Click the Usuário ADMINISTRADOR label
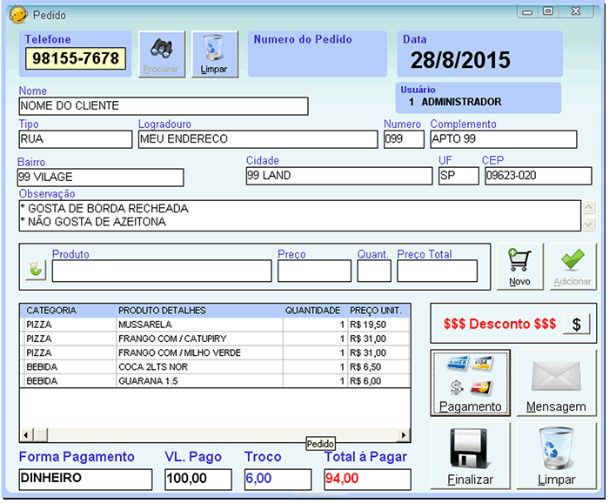 (x=461, y=102)
